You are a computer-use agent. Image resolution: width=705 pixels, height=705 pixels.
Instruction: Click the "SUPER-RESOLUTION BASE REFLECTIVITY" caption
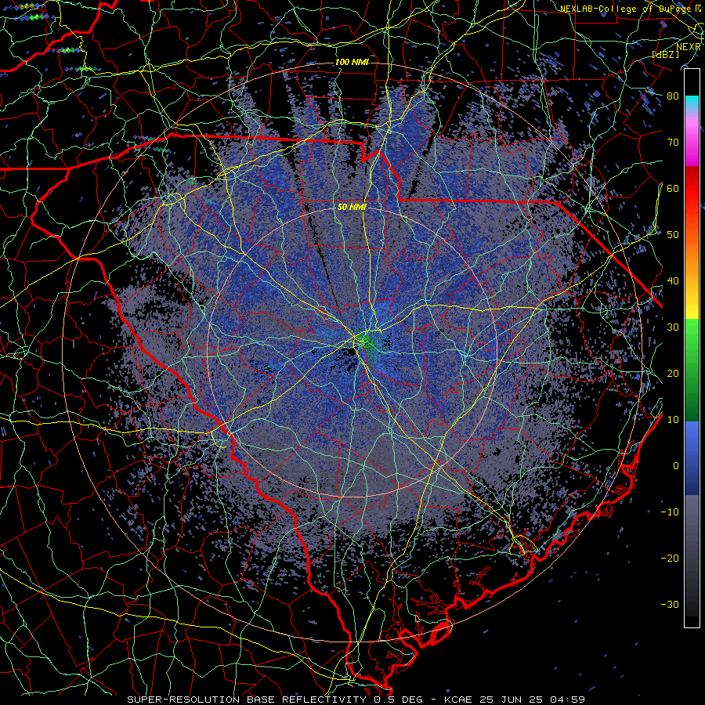247,700
